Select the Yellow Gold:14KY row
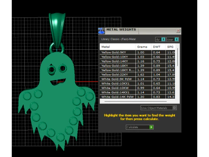The image size is (209, 157). [x=137, y=61]
